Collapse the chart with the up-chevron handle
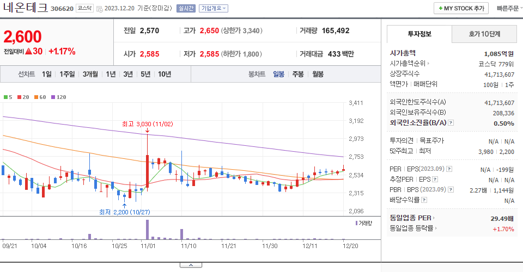The height and width of the screenshot is (272, 523). coord(191,265)
